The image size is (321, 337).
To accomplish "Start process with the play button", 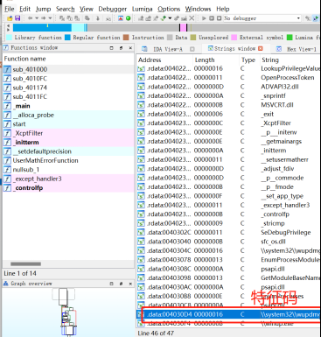I will click(204, 18).
